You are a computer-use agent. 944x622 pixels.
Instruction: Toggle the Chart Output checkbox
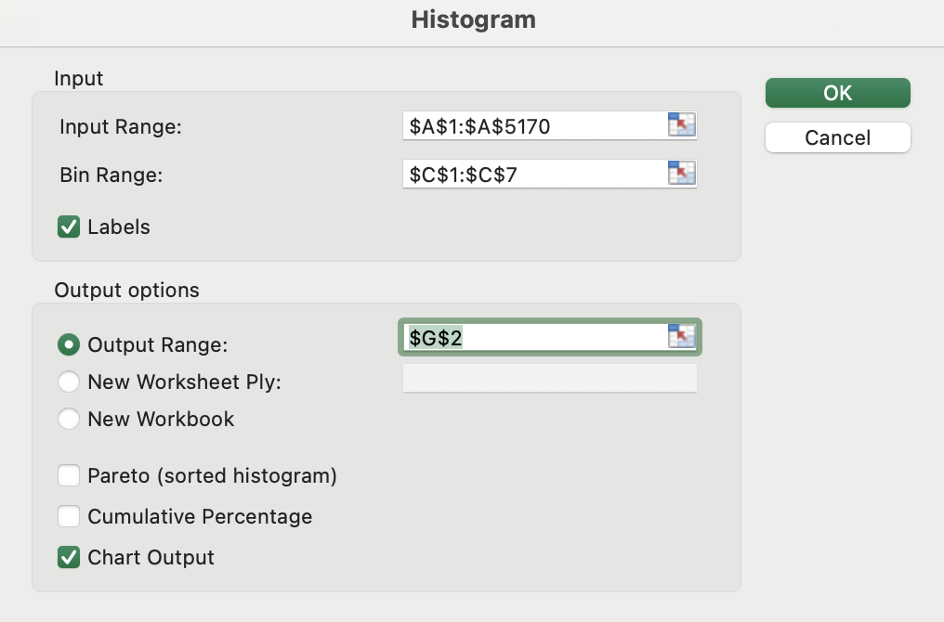coord(69,557)
